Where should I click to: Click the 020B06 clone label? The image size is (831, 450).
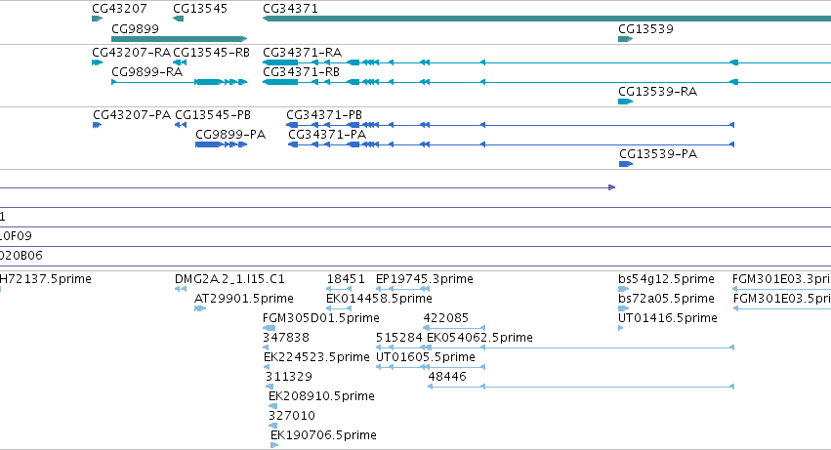click(x=21, y=256)
